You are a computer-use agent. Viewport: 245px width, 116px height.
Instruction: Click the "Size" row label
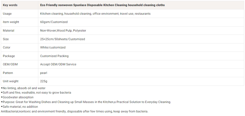point(6,39)
